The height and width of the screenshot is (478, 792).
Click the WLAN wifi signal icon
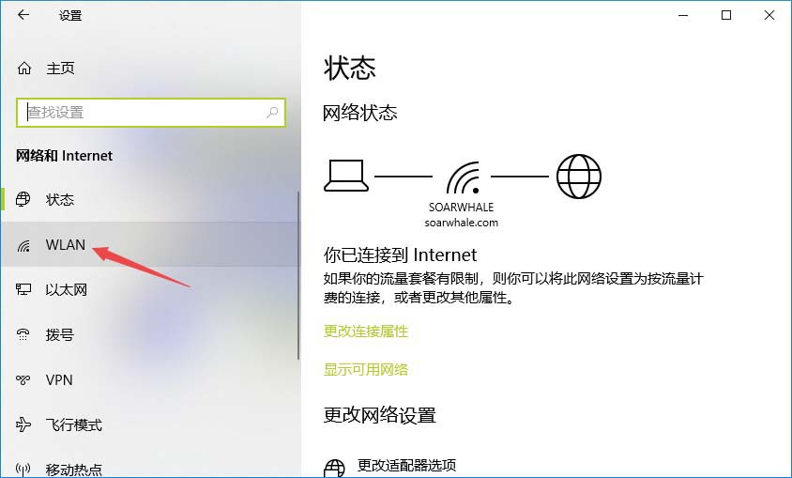click(23, 246)
